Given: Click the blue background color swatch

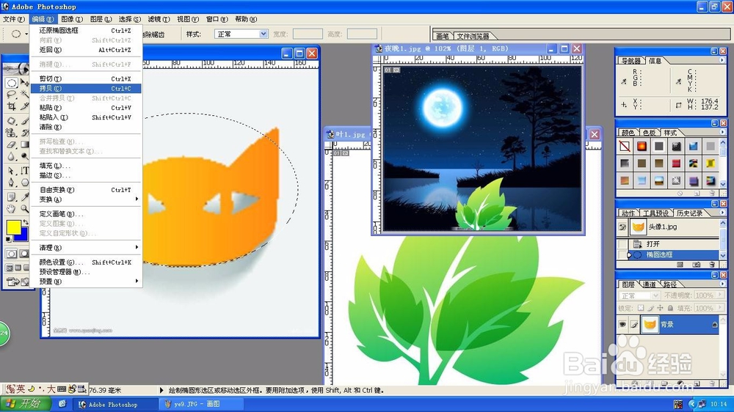Looking at the screenshot, I should point(23,235).
